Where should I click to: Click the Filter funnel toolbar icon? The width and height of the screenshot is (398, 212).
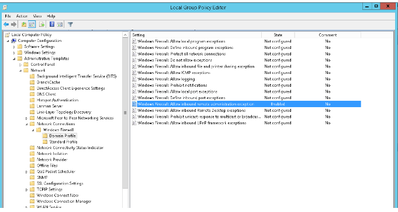point(70,24)
